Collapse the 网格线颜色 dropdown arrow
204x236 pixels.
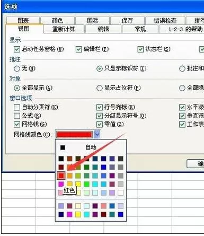coord(97,135)
